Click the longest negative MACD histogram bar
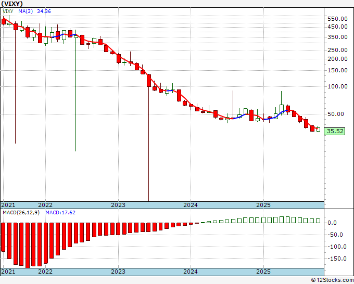This screenshot has width=354, height=284. coord(28,246)
